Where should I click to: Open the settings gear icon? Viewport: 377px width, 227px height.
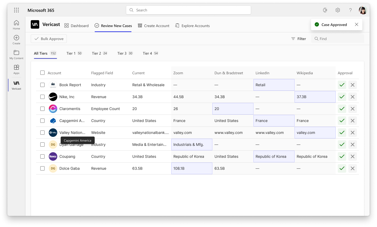coord(337,10)
